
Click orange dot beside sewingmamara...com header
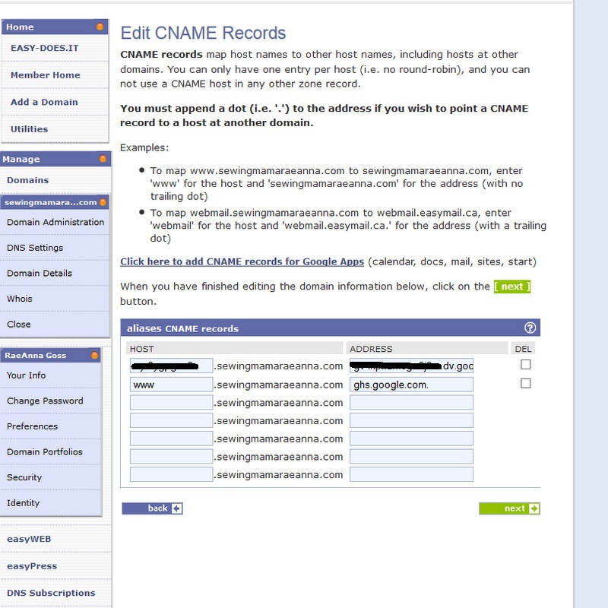pos(103,202)
